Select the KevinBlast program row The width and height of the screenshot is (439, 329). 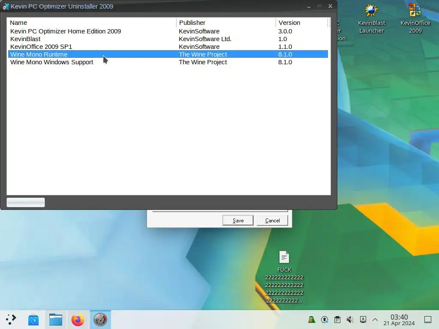click(168, 39)
